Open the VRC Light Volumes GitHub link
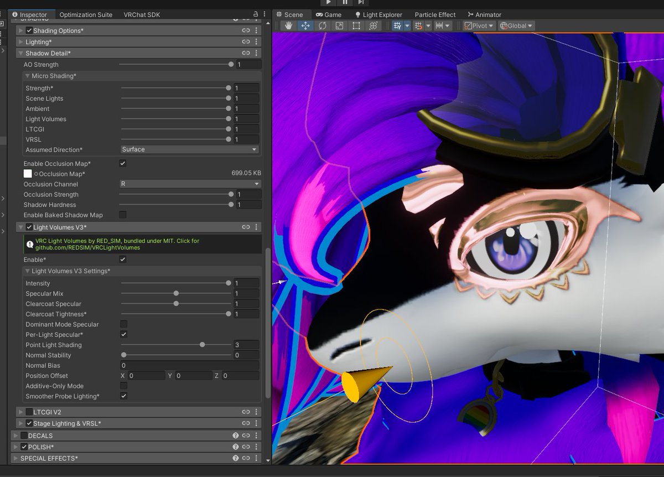The width and height of the screenshot is (664, 477). pyautogui.click(x=143, y=244)
